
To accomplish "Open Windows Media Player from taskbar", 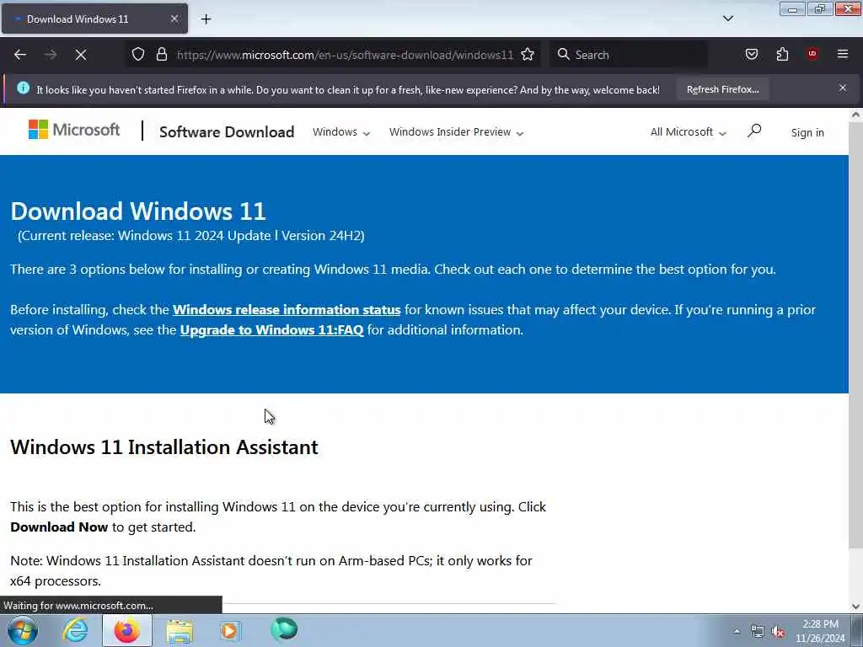I will 230,630.
